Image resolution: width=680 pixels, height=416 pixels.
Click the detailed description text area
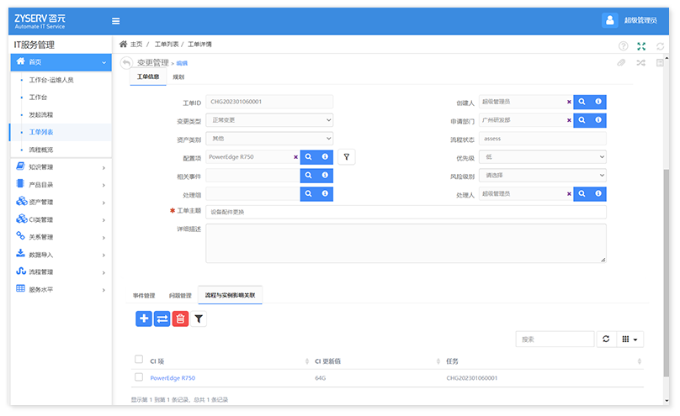pyautogui.click(x=406, y=243)
